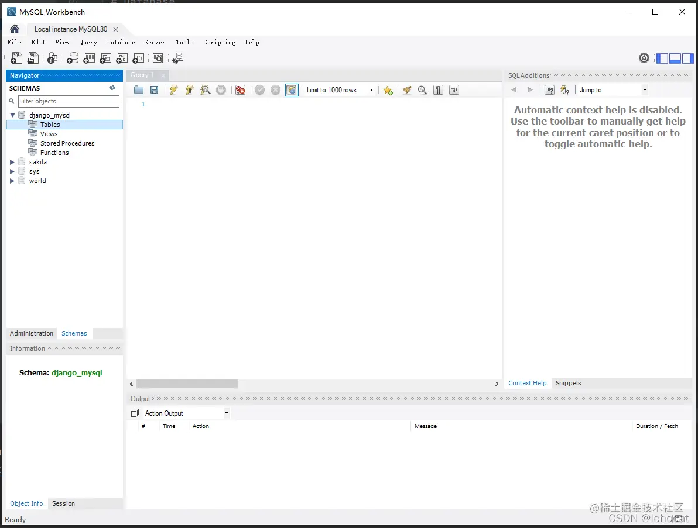Viewport: 698px width, 528px height.
Task: Select the Object Info tab
Action: tap(27, 503)
